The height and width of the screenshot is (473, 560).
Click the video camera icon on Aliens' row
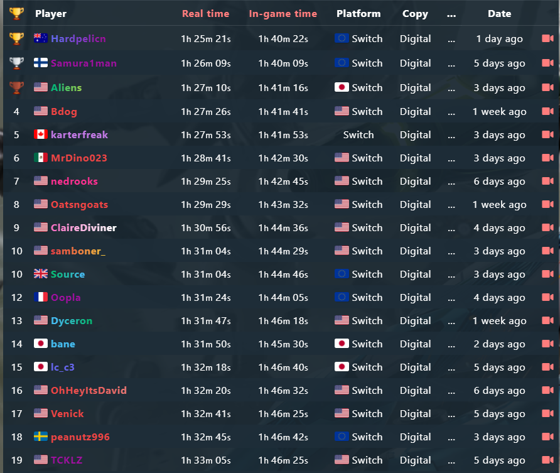pyautogui.click(x=547, y=87)
